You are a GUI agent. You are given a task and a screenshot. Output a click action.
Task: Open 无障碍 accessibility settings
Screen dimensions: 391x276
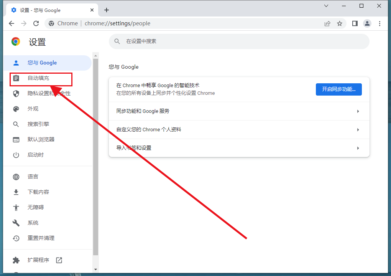(x=48, y=207)
